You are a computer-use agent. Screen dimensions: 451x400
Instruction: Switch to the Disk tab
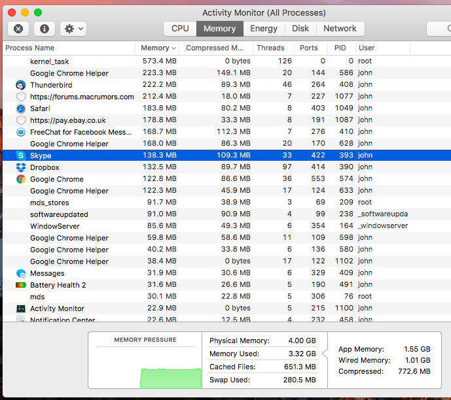(x=300, y=29)
